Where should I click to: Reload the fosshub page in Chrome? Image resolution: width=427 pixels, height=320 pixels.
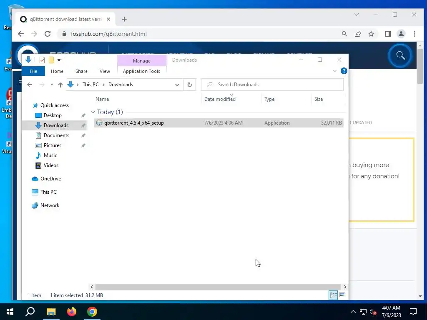[x=48, y=34]
